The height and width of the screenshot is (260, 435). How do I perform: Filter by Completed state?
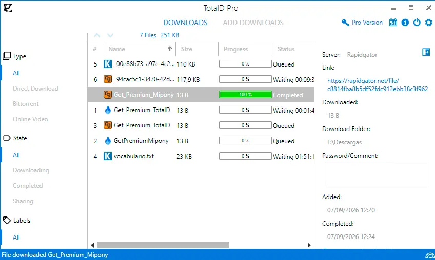coord(28,186)
